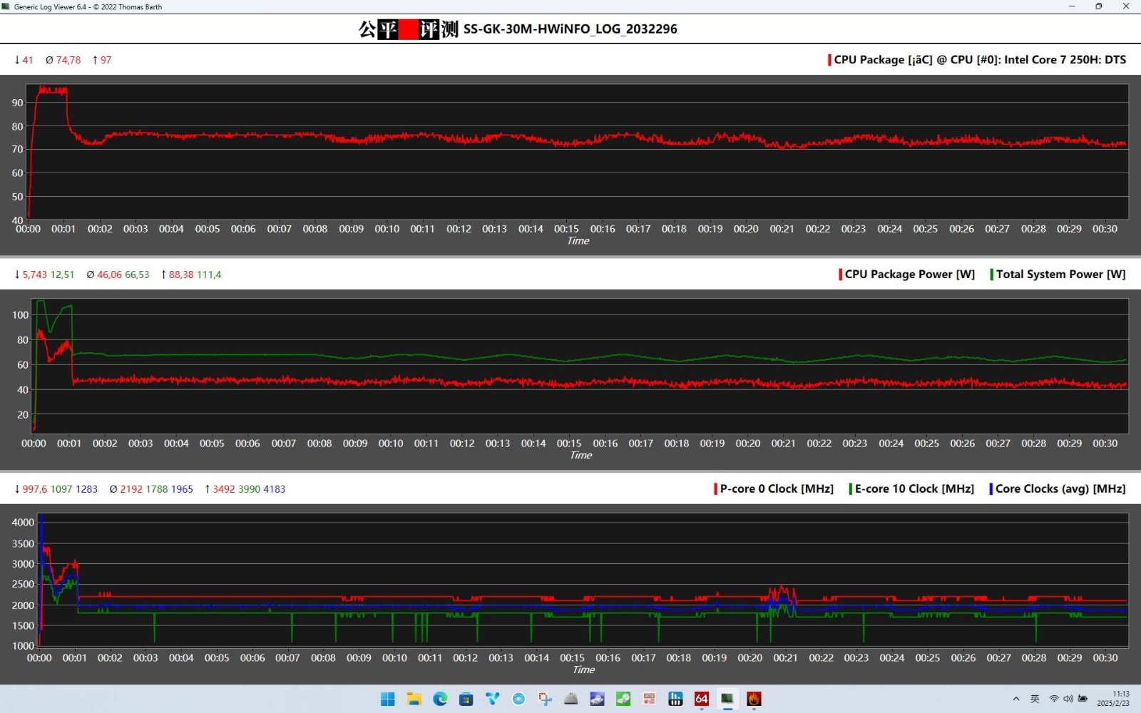The height and width of the screenshot is (713, 1141).
Task: Open the blue V-shaped taskbar app
Action: pos(493,699)
